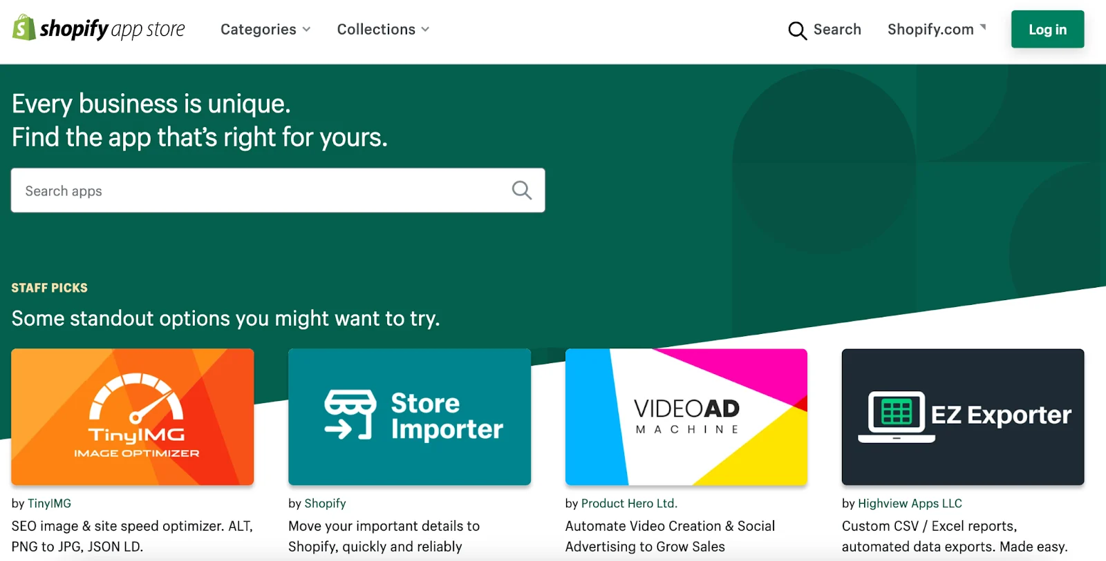
Task: Open the TinyIMG Image Optimizer card
Action: point(133,417)
